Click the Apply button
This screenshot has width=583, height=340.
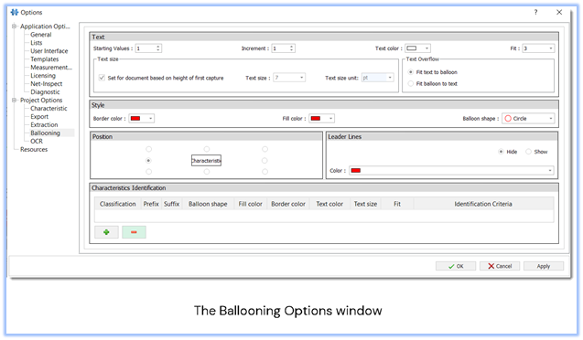coord(544,266)
